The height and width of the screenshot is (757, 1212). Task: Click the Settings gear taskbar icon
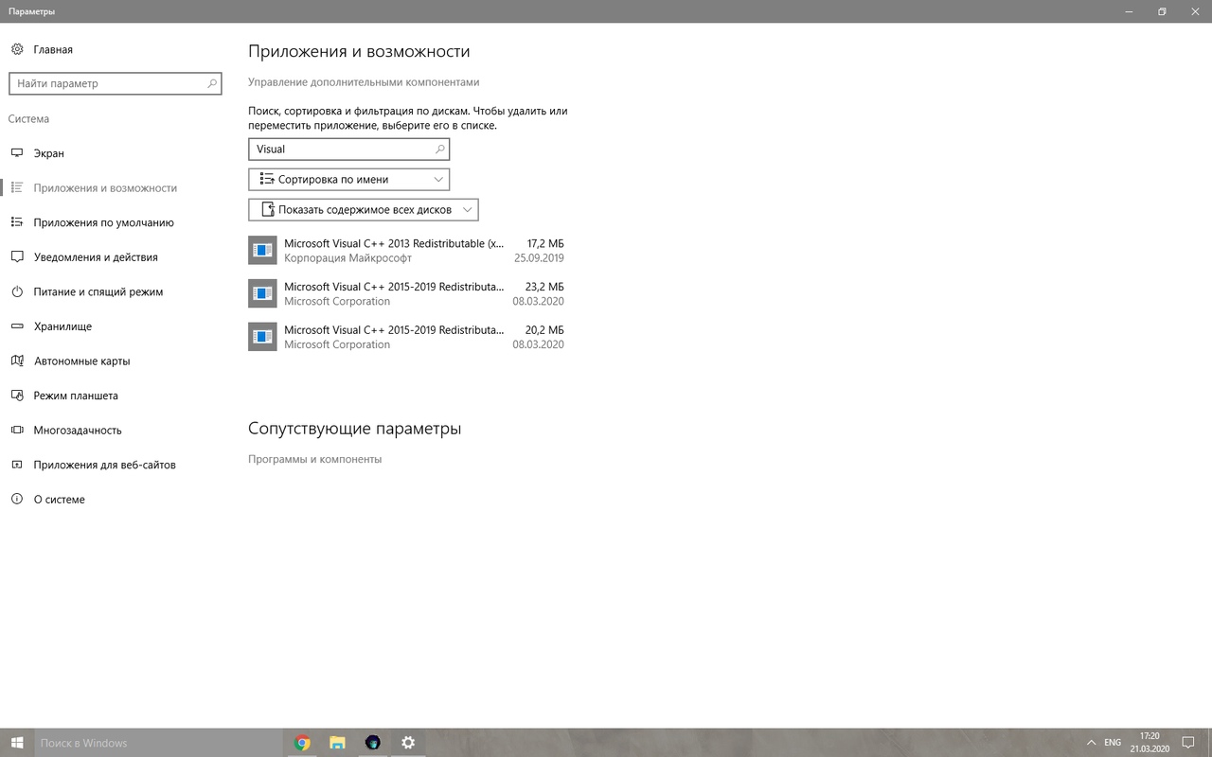tap(408, 743)
